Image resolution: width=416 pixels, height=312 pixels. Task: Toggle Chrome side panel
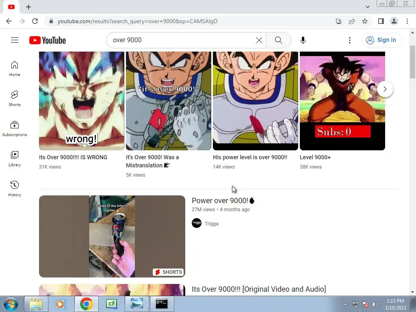pyautogui.click(x=381, y=21)
